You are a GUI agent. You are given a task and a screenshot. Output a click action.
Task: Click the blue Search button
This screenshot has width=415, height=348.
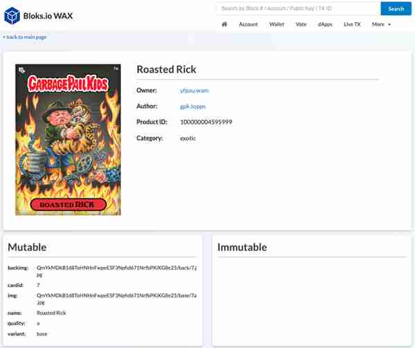pos(396,8)
